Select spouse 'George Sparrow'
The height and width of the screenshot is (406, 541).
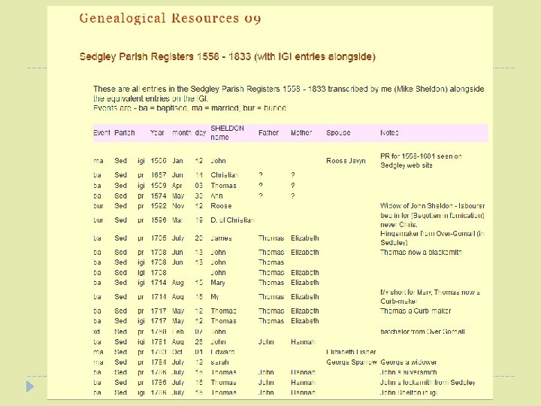click(352, 362)
